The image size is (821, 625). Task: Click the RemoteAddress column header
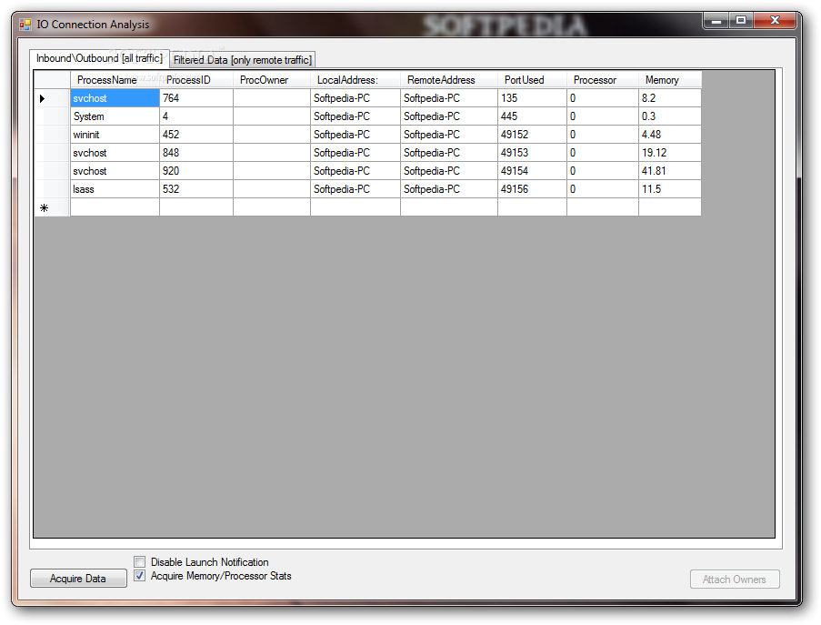(449, 80)
